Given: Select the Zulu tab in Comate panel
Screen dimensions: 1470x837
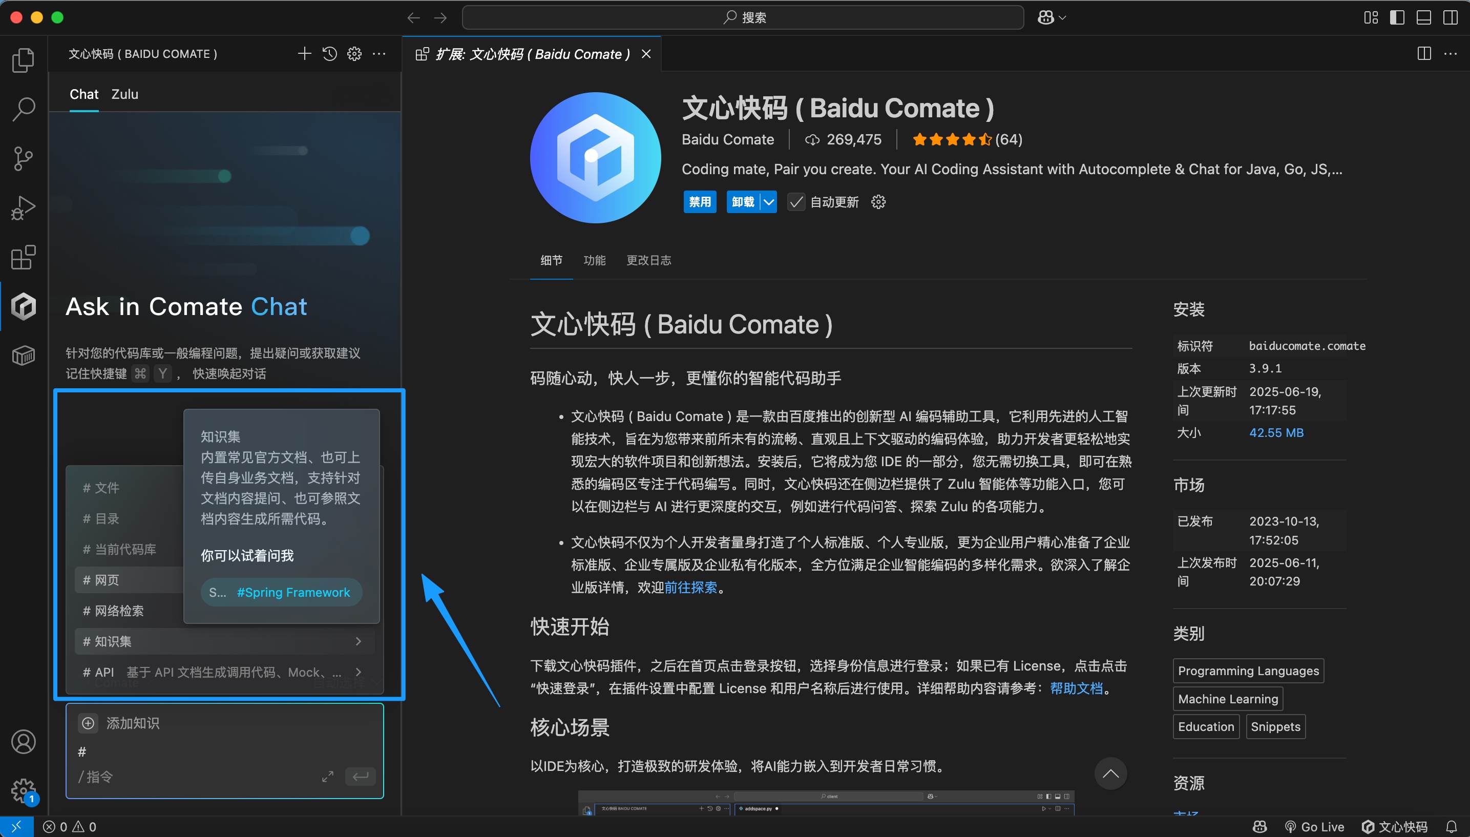Looking at the screenshot, I should [x=124, y=94].
